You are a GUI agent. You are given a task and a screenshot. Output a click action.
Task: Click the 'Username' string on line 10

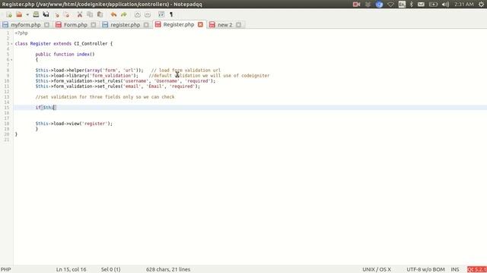click(x=167, y=81)
